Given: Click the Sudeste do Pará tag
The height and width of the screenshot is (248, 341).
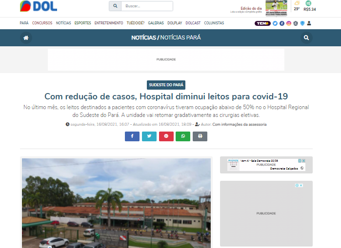Looking at the screenshot, I should (x=166, y=85).
